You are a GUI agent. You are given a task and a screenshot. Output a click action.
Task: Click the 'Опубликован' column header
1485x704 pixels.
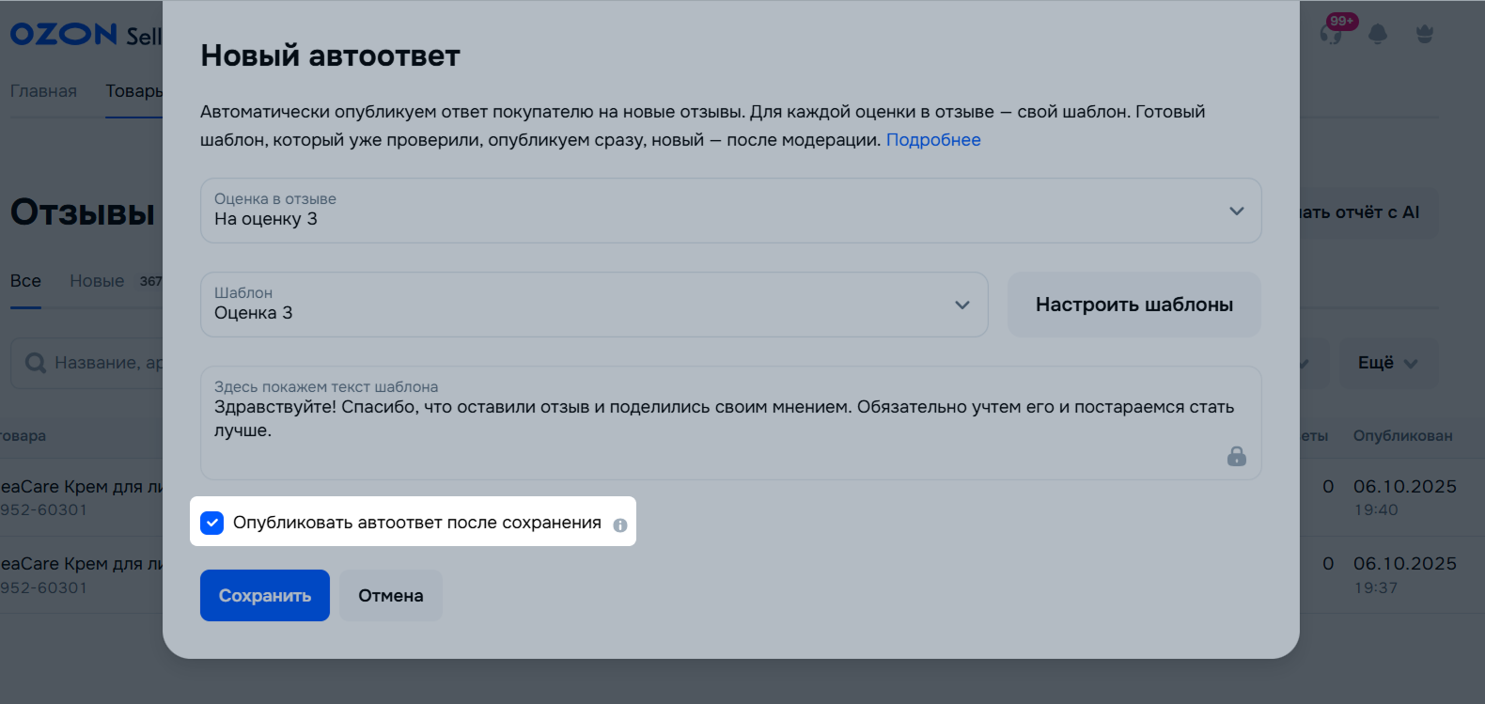1402,436
